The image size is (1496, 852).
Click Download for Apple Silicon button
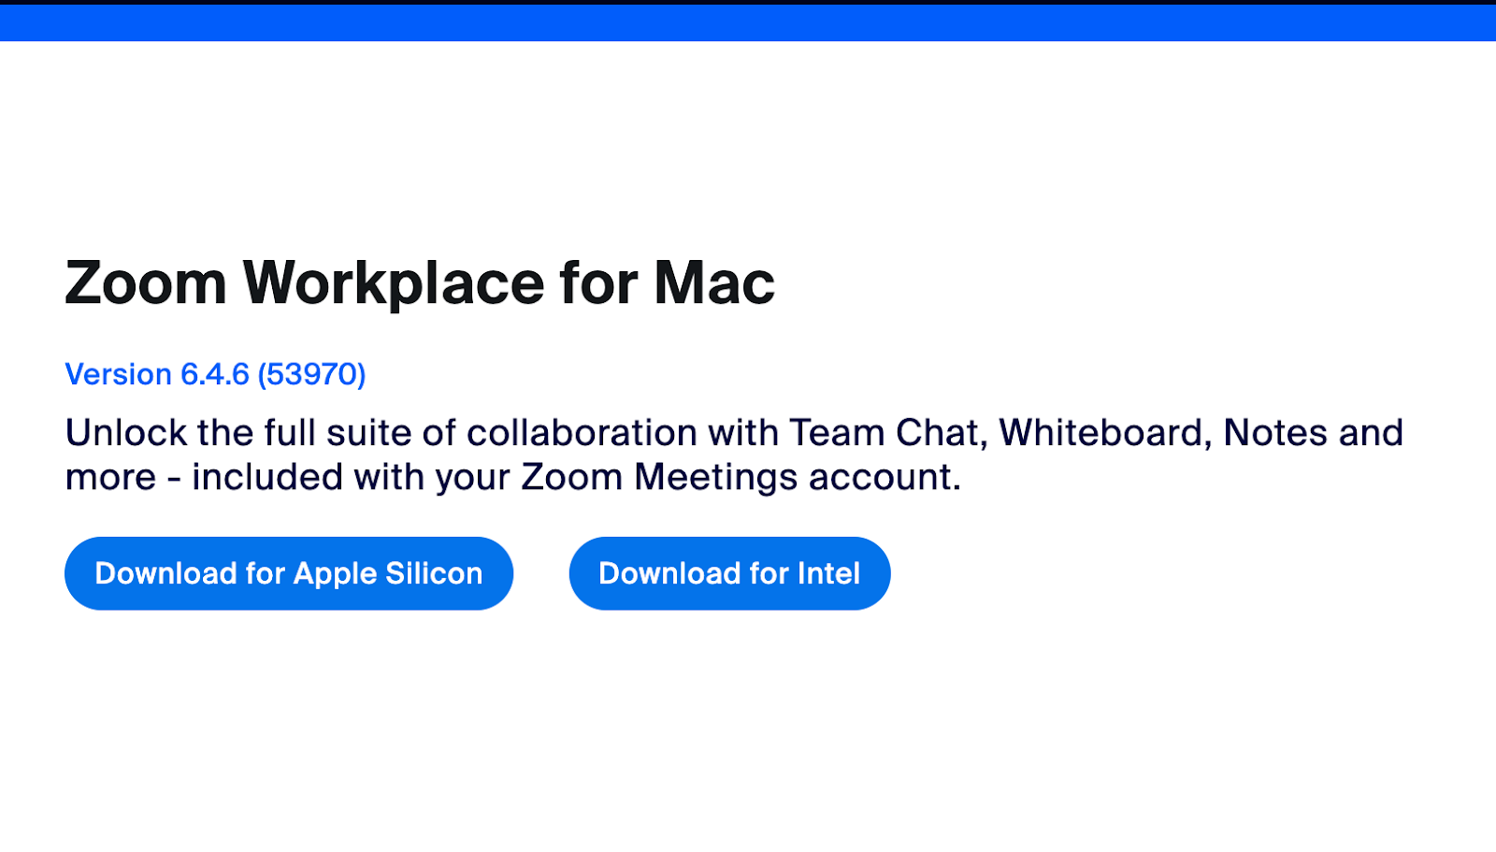pyautogui.click(x=288, y=573)
